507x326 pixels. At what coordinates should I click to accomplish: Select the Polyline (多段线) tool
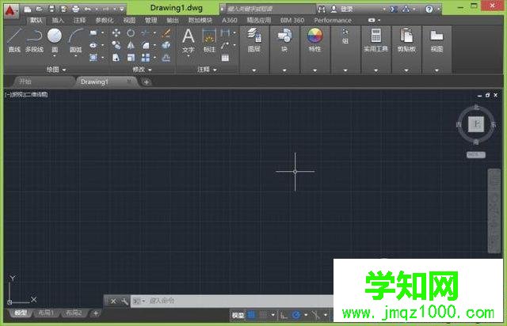point(34,40)
